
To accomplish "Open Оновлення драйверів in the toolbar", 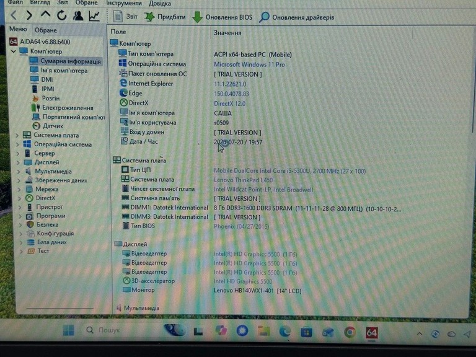I will [x=297, y=17].
